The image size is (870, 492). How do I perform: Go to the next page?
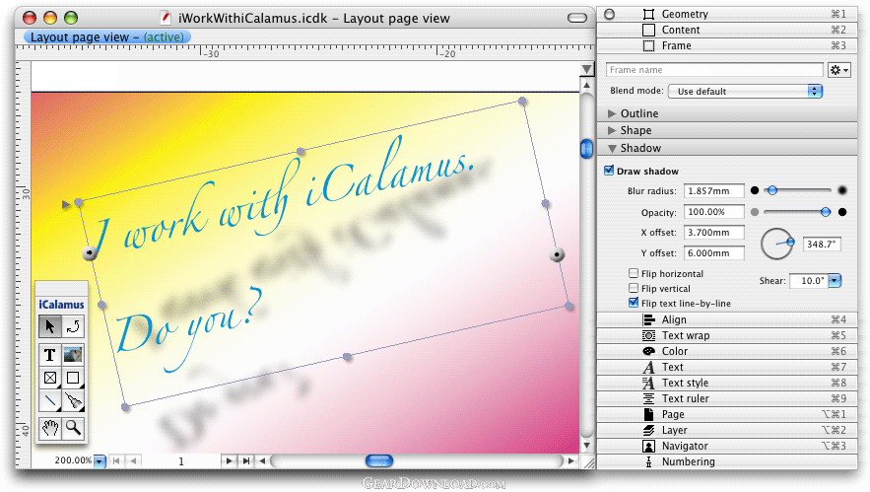[x=228, y=460]
